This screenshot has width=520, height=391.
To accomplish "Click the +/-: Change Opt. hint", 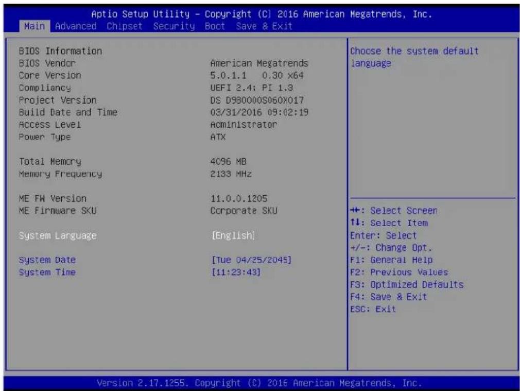I will point(391,248).
